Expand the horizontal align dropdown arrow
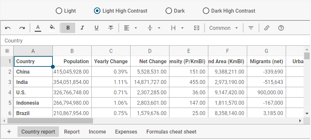311x140 pixels. pyautogui.click(x=136, y=28)
